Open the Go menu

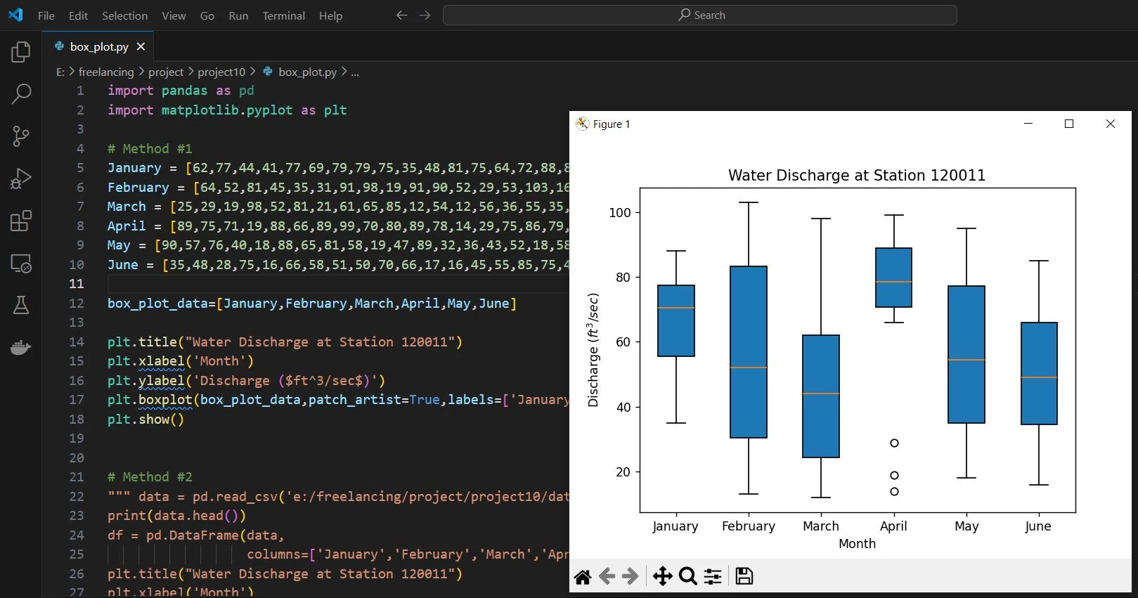pos(207,15)
